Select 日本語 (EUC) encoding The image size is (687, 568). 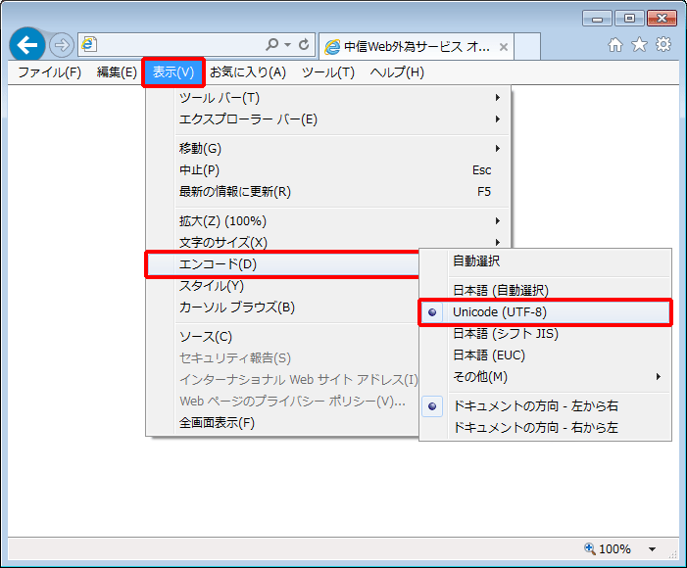546,355
